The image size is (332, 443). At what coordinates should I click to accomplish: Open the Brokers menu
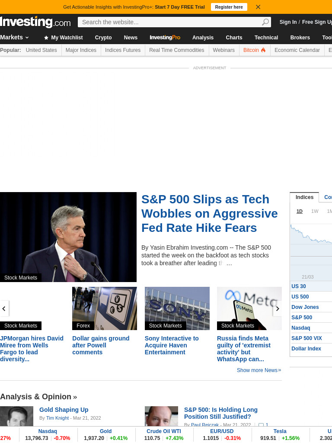(x=300, y=38)
